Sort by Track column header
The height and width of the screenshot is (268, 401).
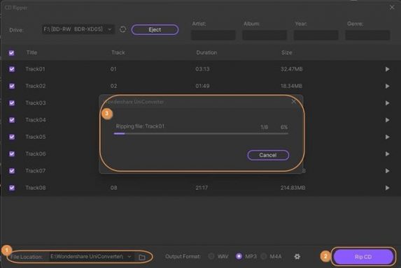pos(118,52)
